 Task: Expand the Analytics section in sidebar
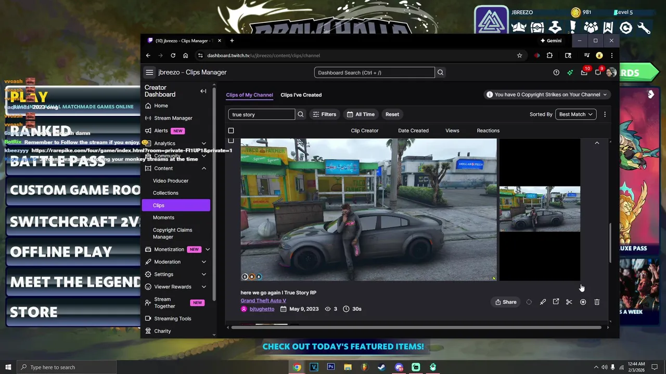(203, 143)
